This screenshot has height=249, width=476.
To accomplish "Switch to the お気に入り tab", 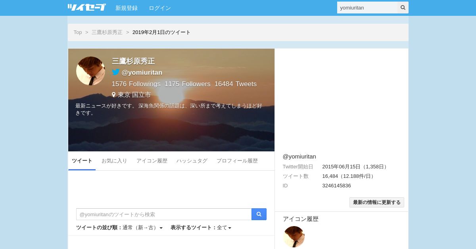I will 114,161.
